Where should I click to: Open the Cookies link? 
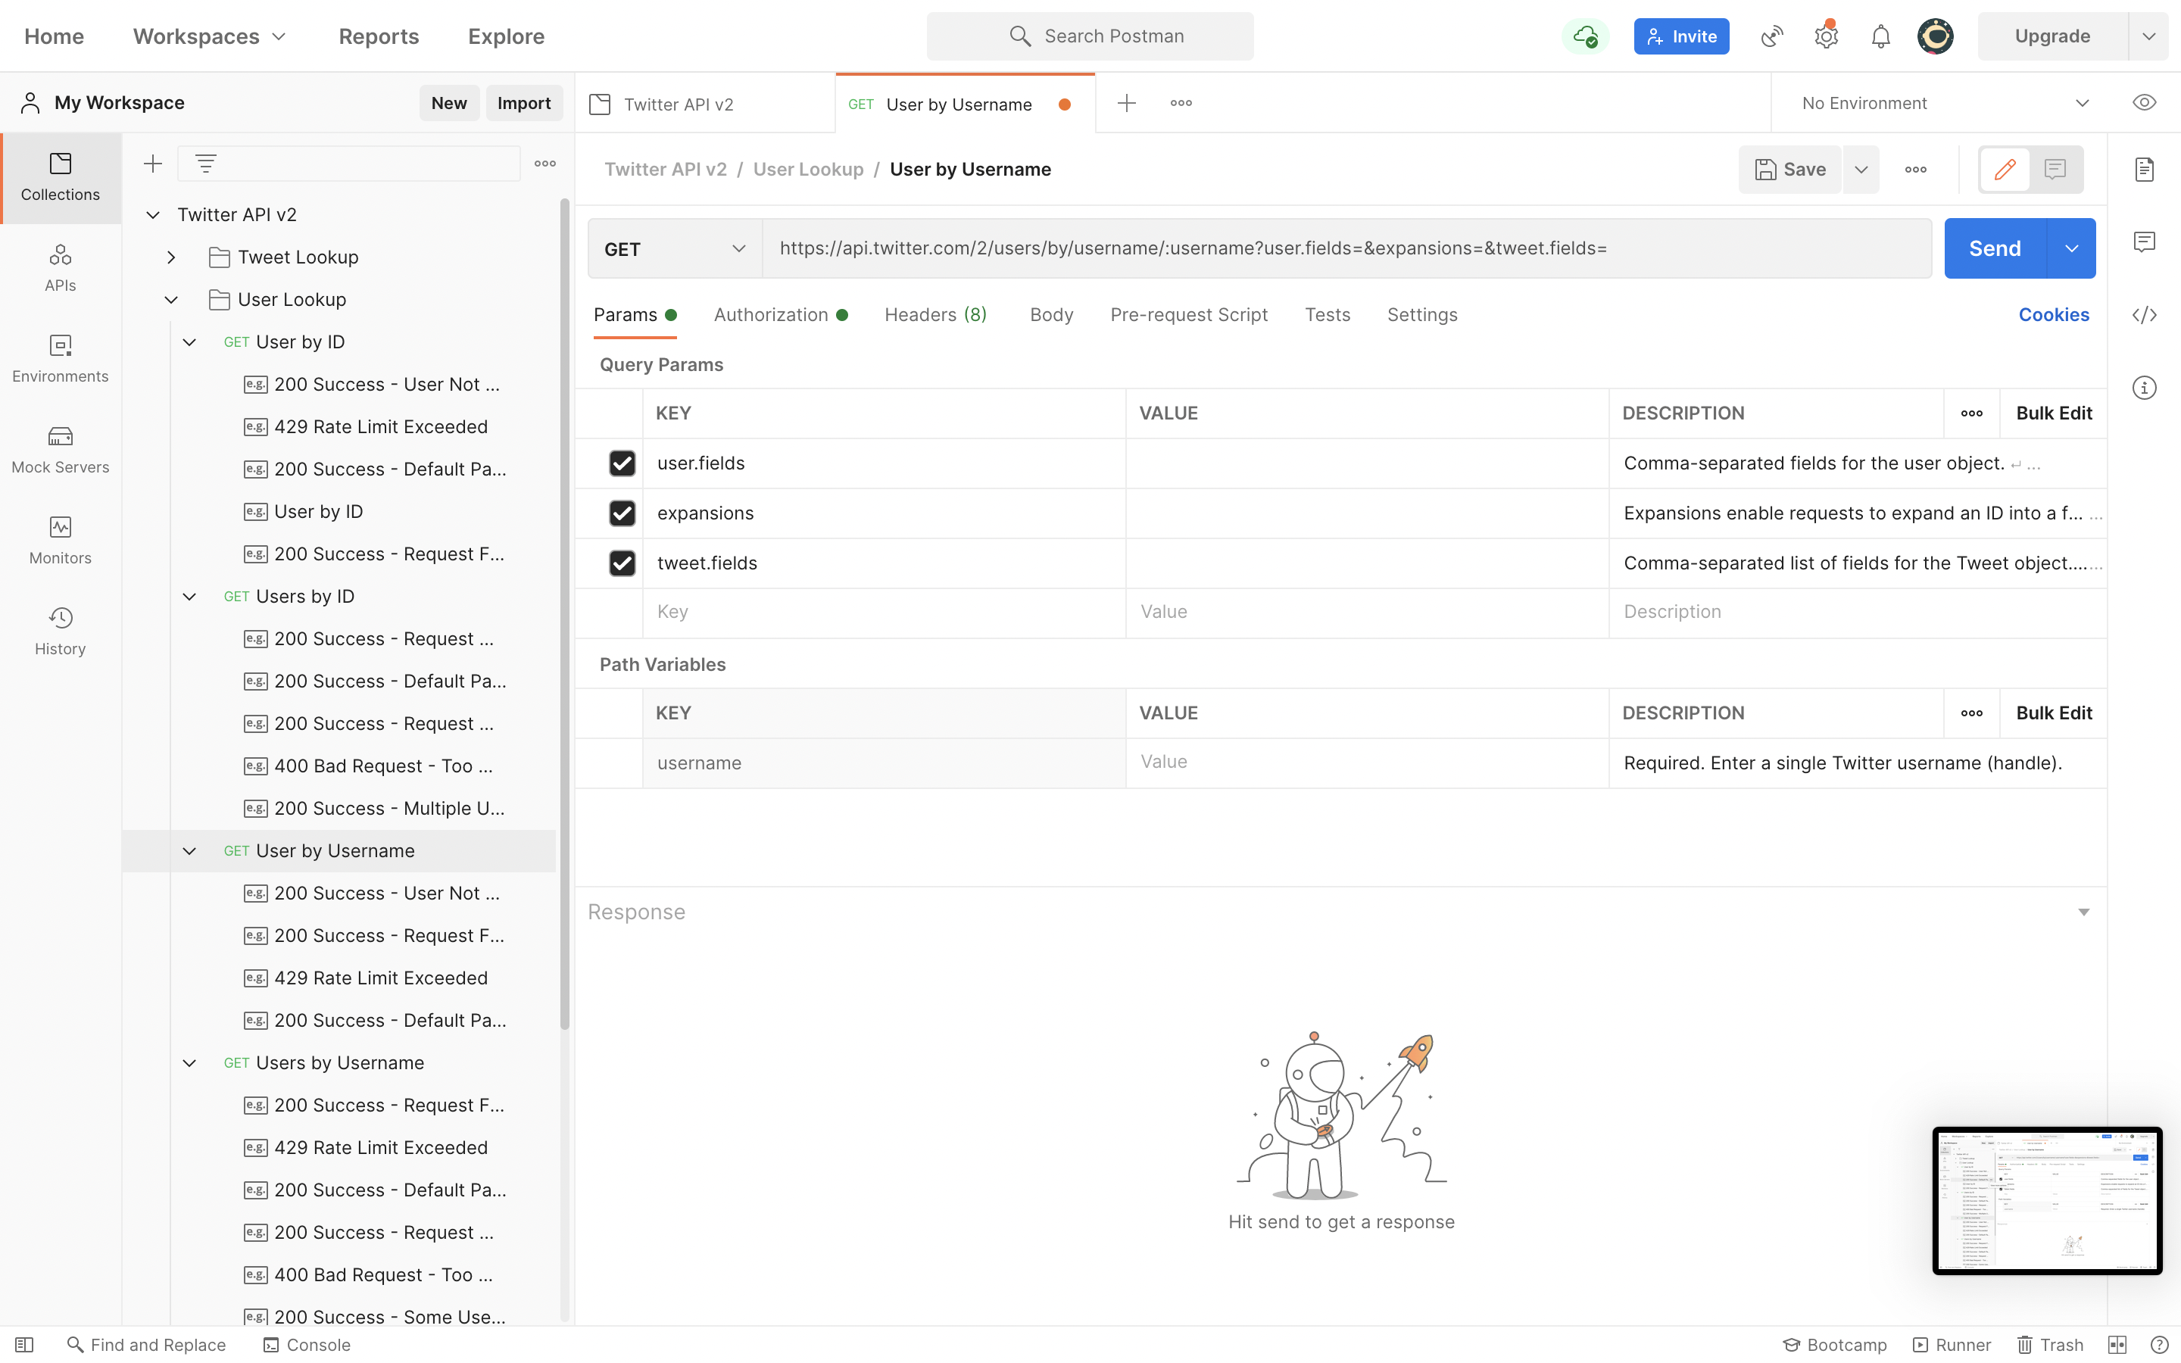point(2053,314)
